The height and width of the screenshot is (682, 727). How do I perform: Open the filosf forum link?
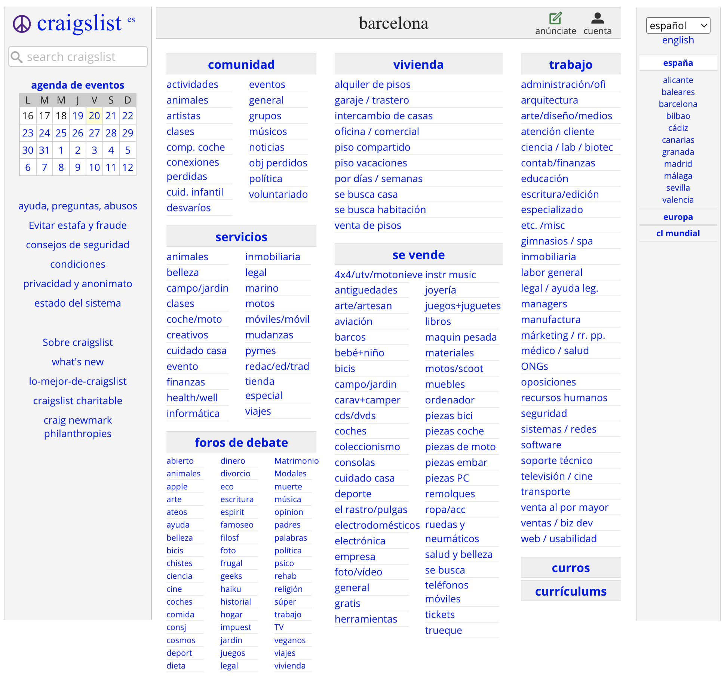(230, 538)
